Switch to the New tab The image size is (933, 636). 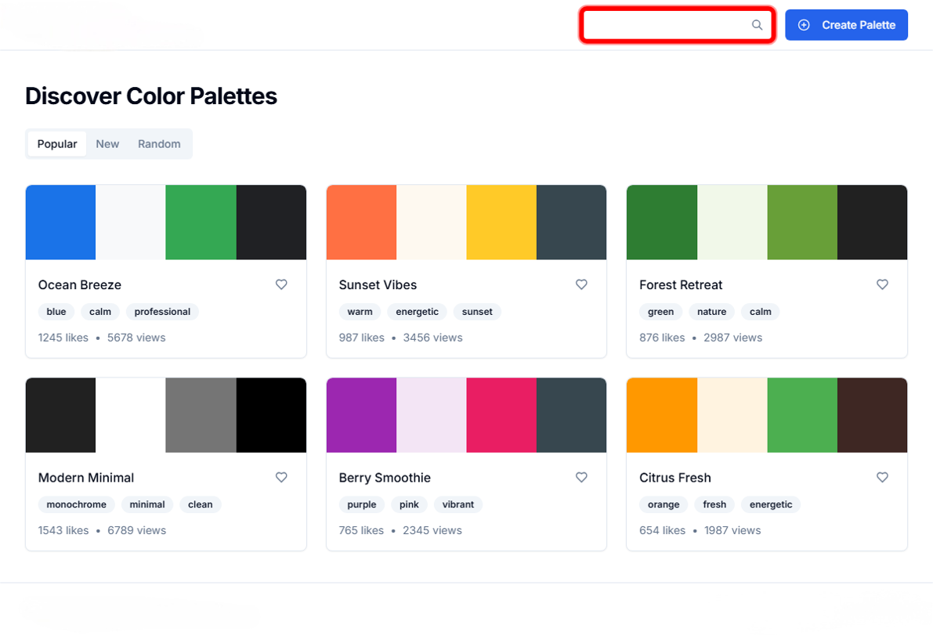pos(107,144)
